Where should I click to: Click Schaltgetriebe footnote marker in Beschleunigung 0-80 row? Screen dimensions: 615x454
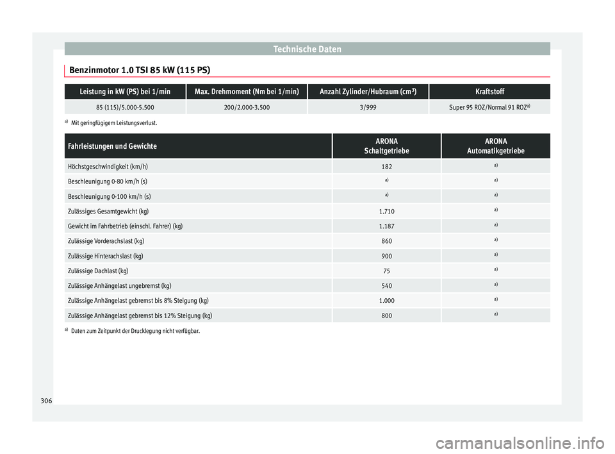click(x=387, y=180)
